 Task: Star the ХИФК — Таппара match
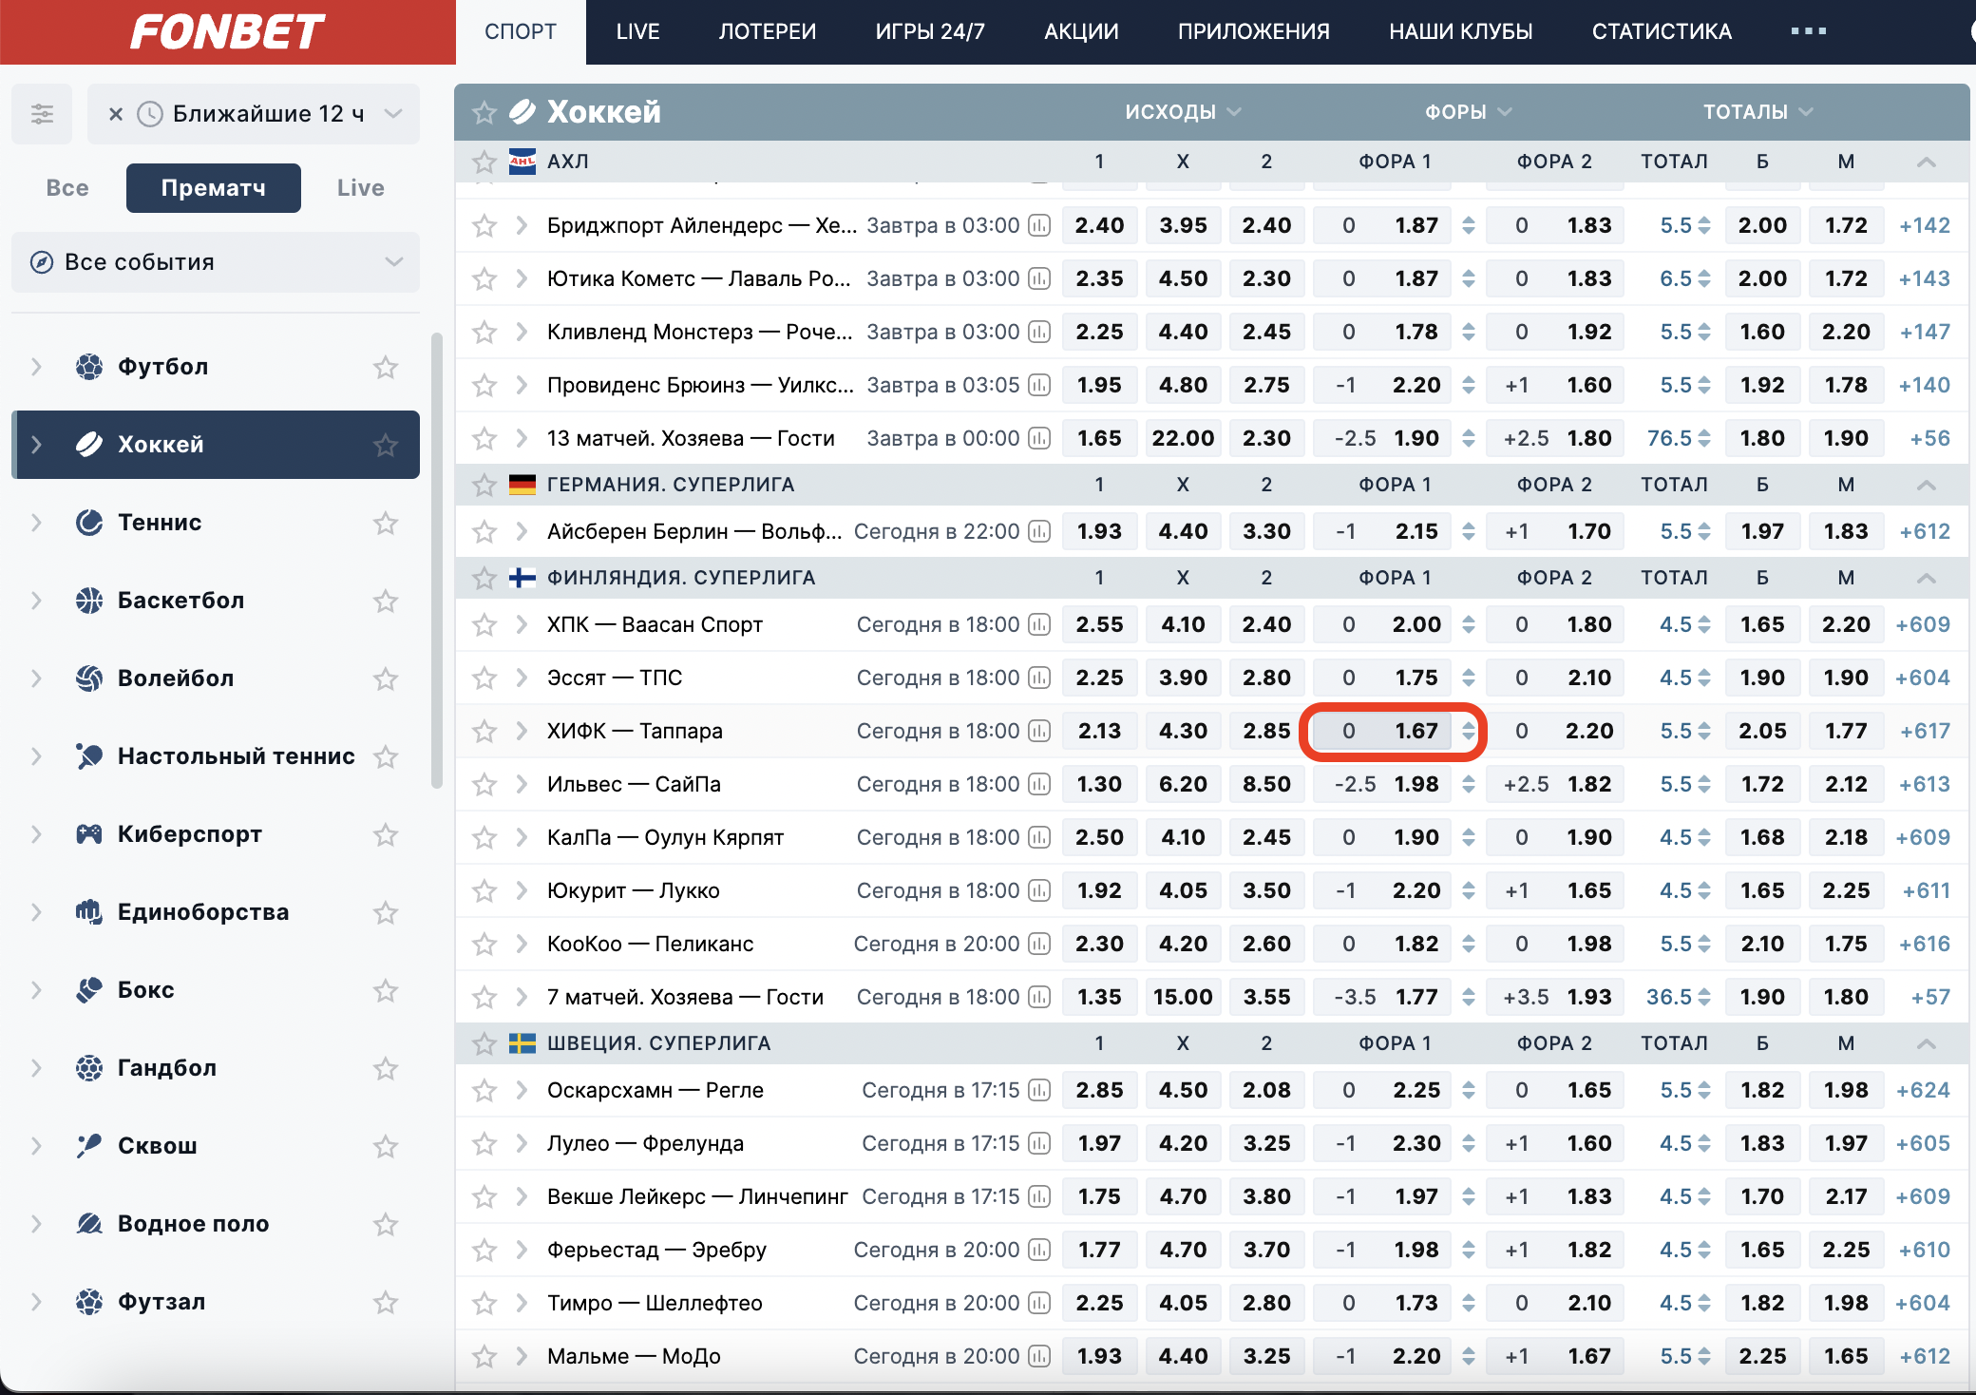484,731
